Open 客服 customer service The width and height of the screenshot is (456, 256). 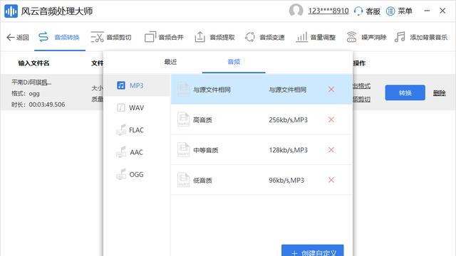point(367,11)
